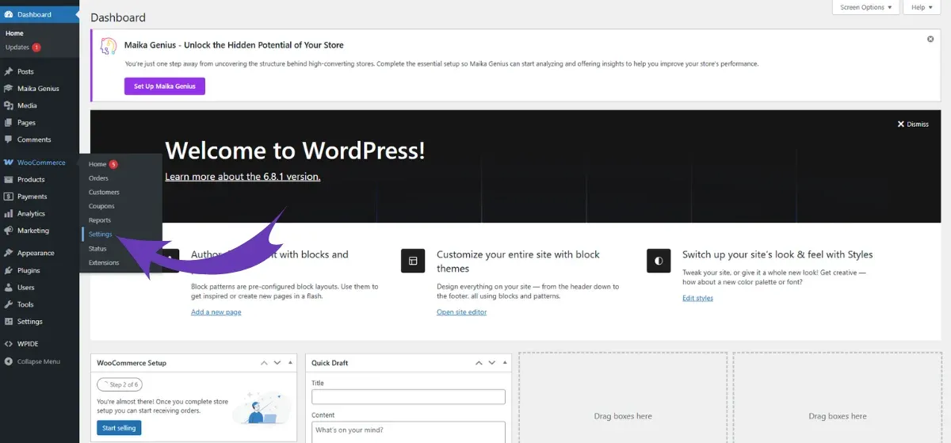The width and height of the screenshot is (951, 443).
Task: Click Add a new page link
Action: (216, 312)
